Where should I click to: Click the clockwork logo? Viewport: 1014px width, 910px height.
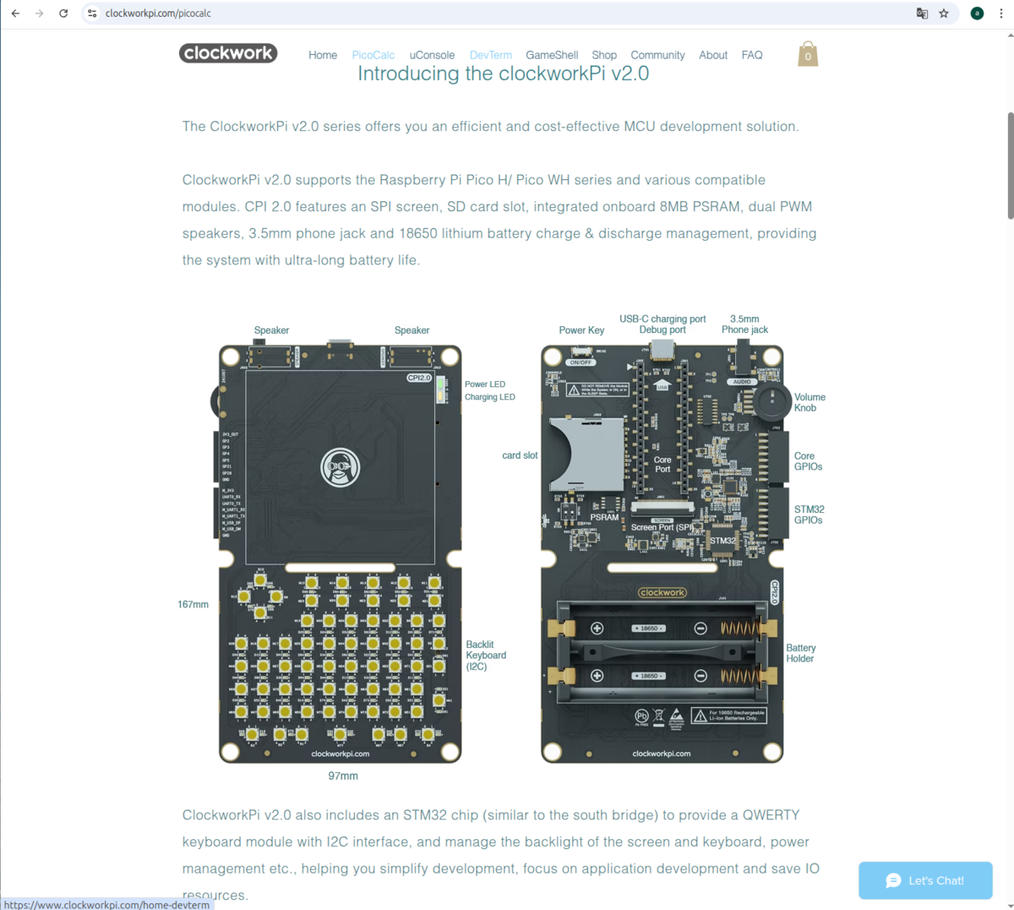click(x=227, y=52)
